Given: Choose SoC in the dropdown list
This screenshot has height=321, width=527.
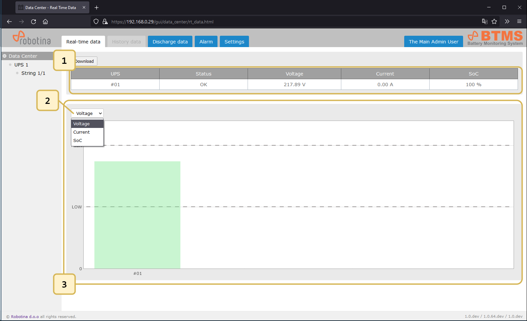Looking at the screenshot, I should tap(78, 141).
